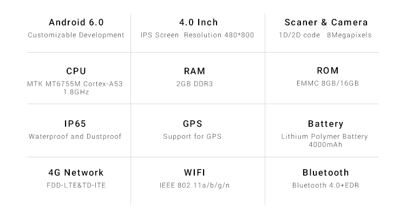Click the ROM heading
The image size is (406, 217).
327,71
